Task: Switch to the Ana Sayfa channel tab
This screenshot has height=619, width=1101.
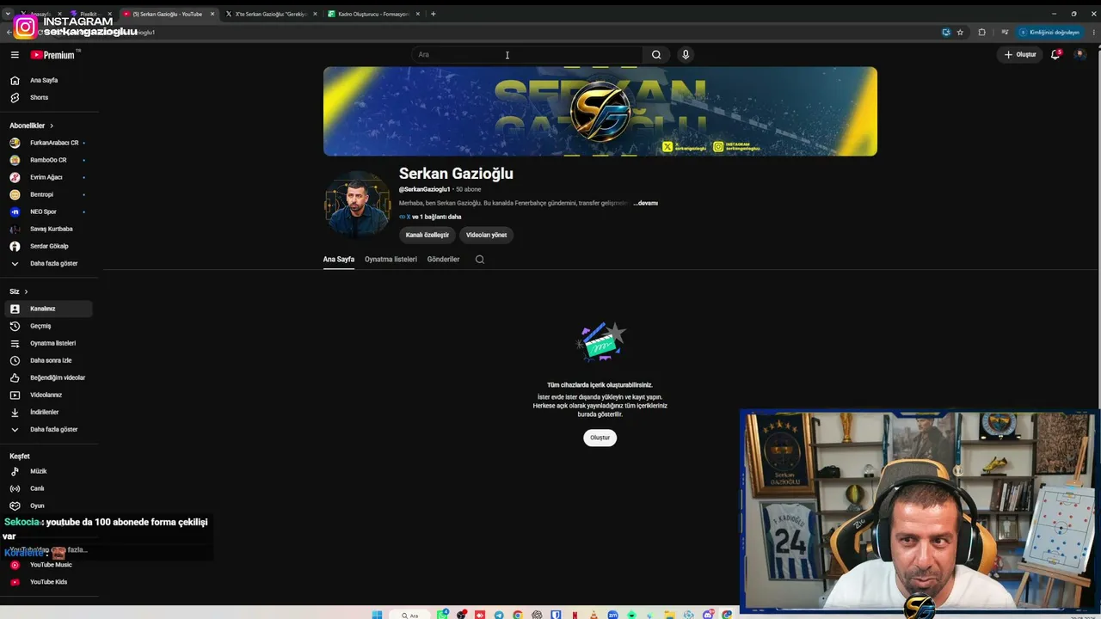Action: click(x=339, y=259)
